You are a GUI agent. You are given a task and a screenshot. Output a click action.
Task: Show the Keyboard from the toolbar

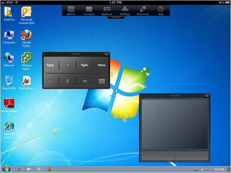pos(107,11)
